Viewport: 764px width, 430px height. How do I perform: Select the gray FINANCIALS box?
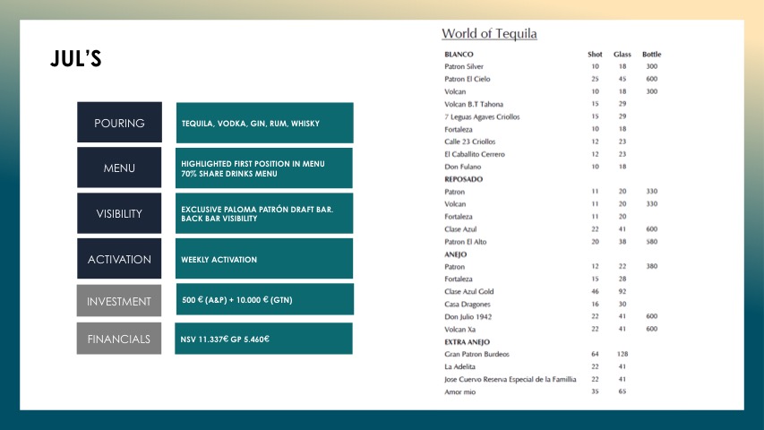coord(119,340)
